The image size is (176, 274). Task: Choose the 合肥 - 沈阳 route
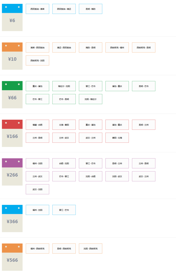[x=64, y=163]
